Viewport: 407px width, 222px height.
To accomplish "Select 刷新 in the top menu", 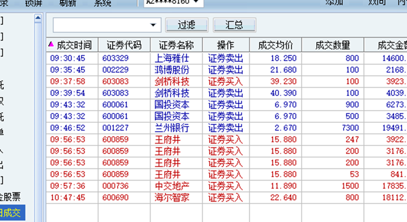I will click(69, 3).
